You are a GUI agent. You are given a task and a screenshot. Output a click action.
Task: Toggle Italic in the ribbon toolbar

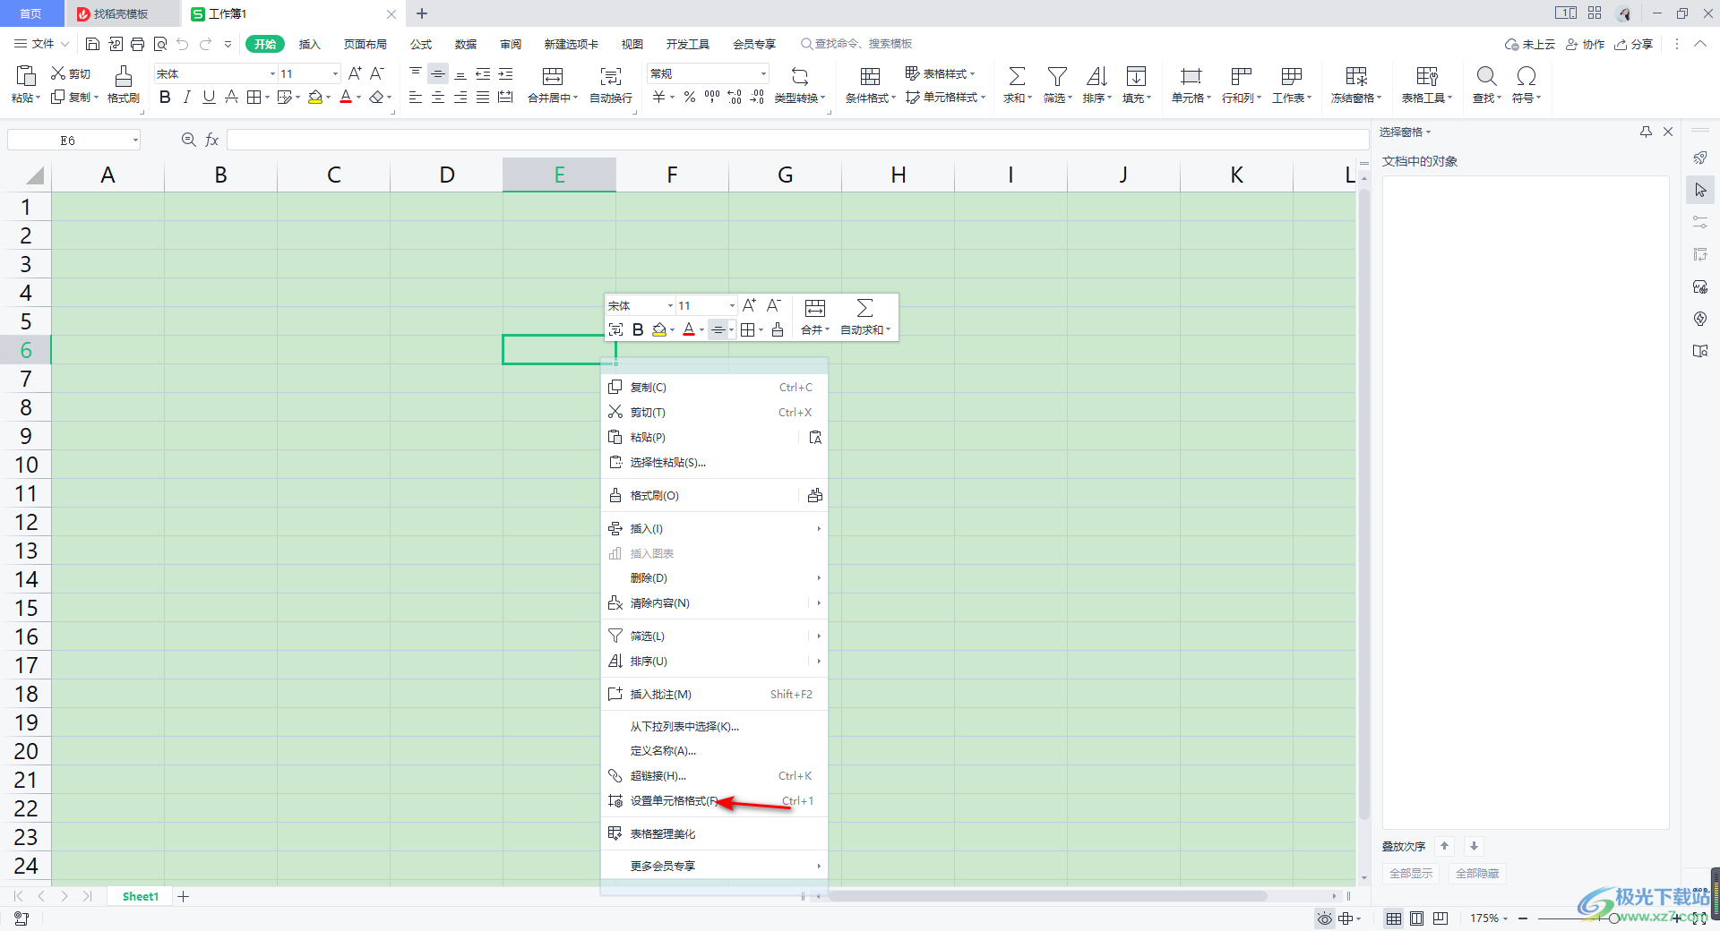click(187, 97)
